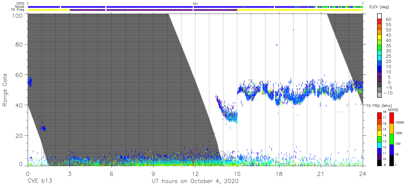This screenshot has width=408, height=188.
Task: Click the ELEV colorbar label '45'
Action: [388, 35]
